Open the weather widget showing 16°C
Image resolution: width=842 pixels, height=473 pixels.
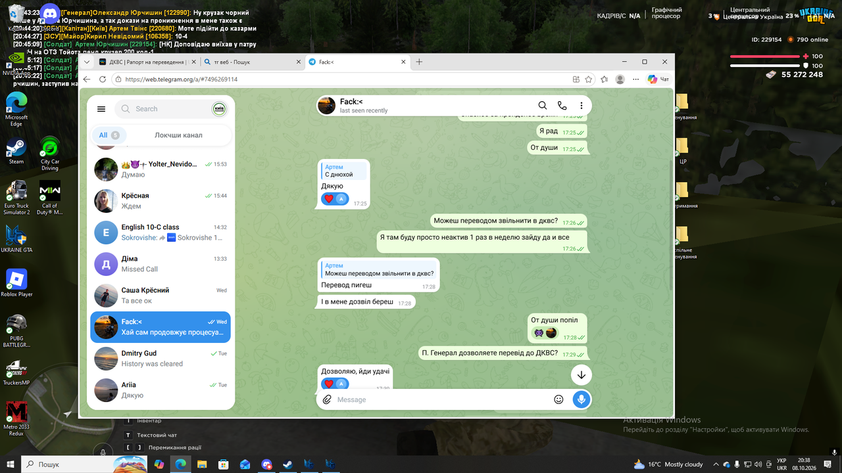[x=668, y=464]
